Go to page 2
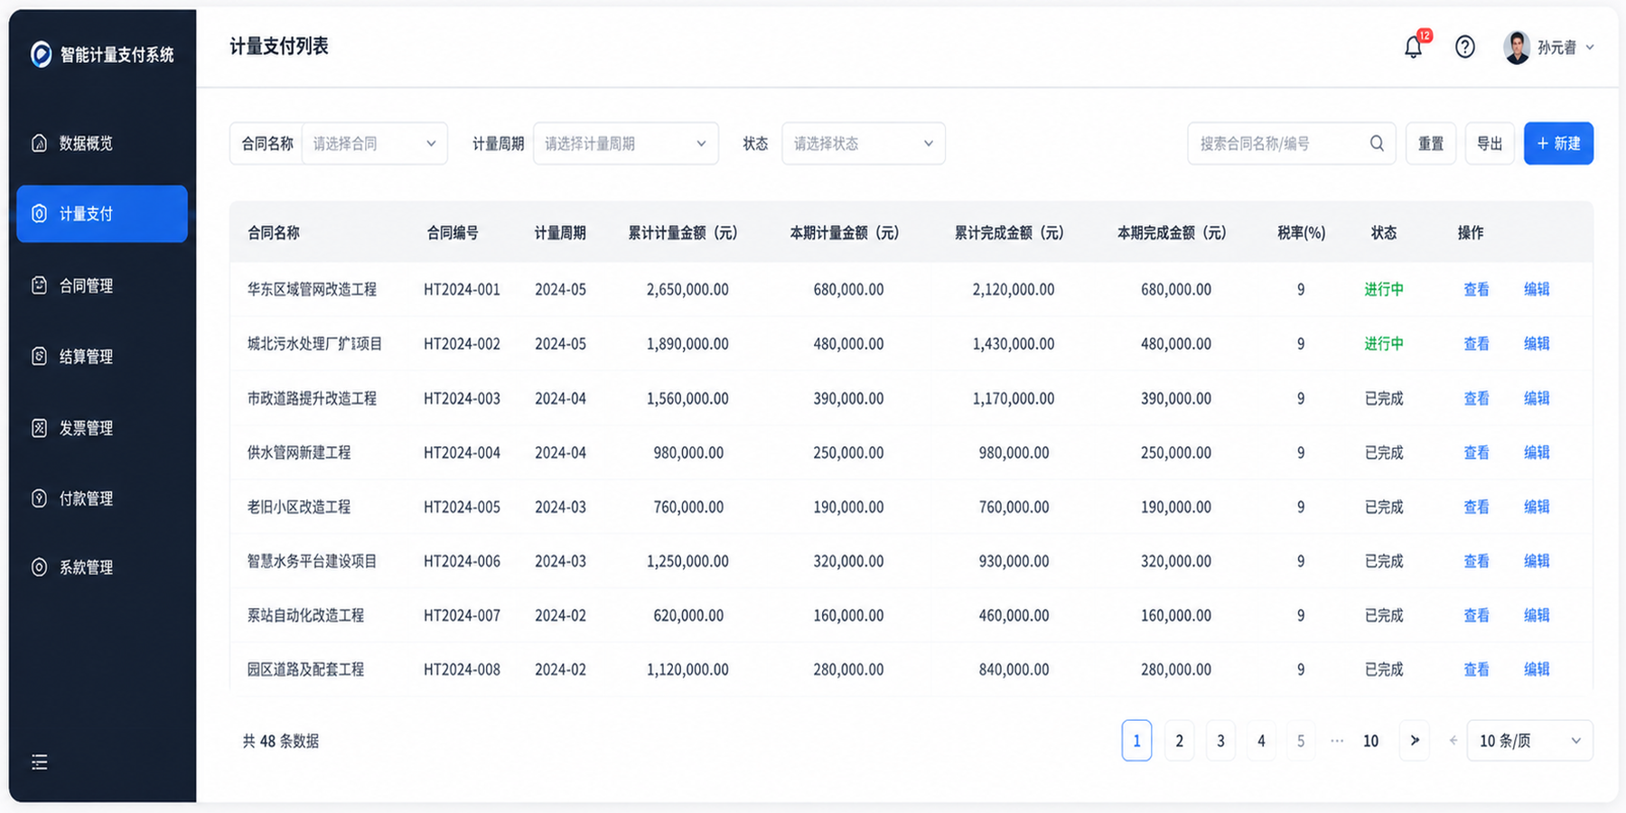Viewport: 1626px width, 813px height. pyautogui.click(x=1180, y=741)
